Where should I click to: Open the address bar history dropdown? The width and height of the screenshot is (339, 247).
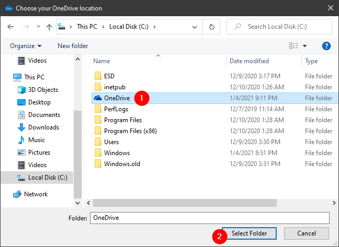pos(195,27)
